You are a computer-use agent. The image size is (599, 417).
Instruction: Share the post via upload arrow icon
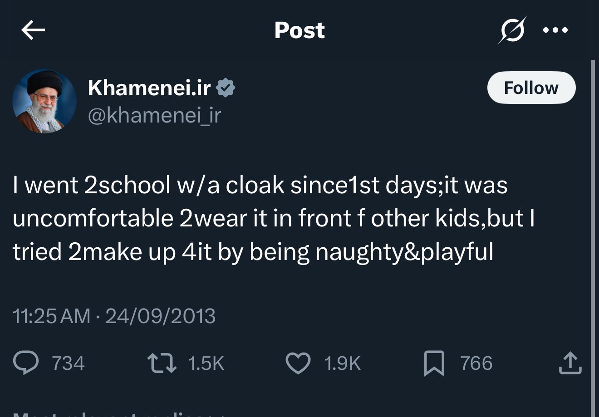[570, 363]
